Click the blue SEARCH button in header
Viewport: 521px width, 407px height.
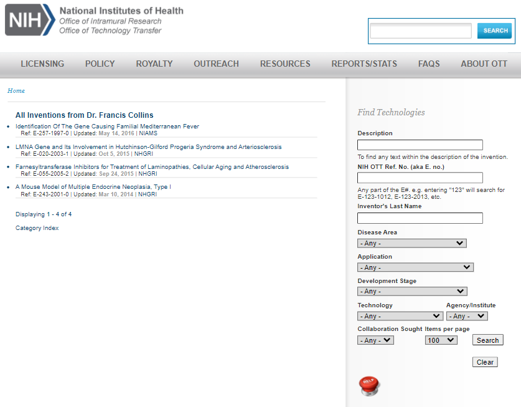pos(494,31)
